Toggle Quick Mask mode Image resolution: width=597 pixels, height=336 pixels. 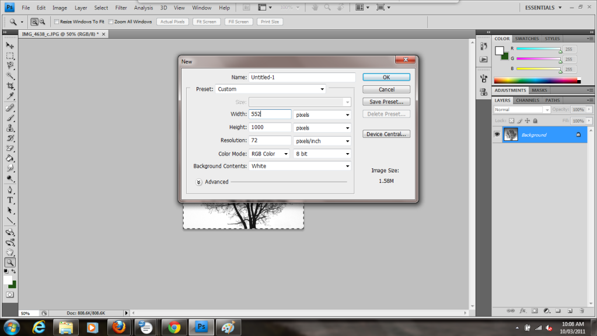pyautogui.click(x=10, y=295)
